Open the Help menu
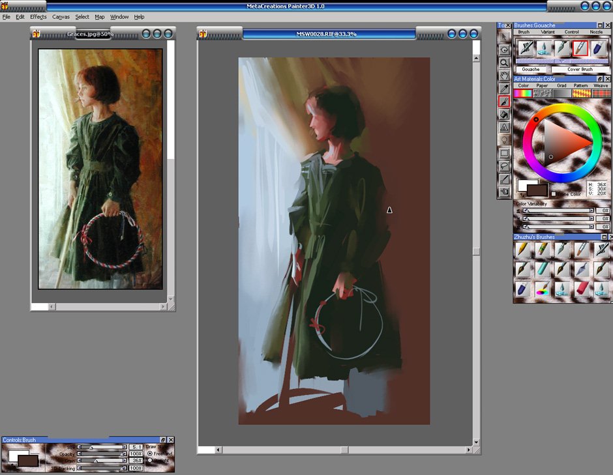613x475 pixels. (139, 17)
